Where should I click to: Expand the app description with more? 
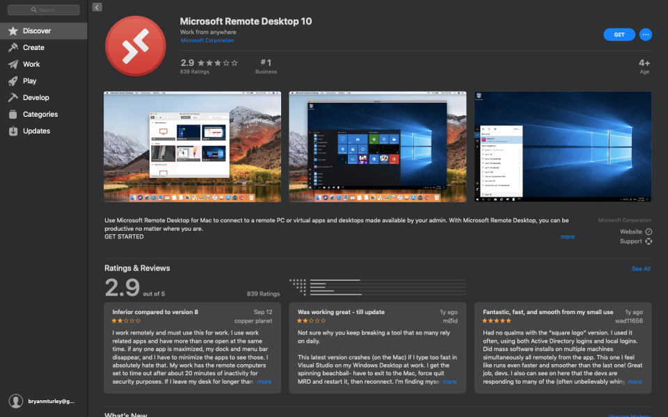click(568, 236)
